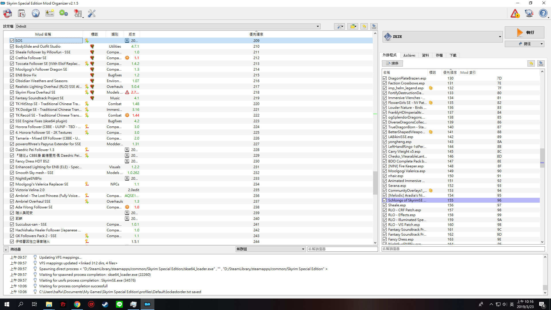Viewport: 551px width, 310px height.
Task: Click the mod list vertical scrollbar thumb
Action: point(375,183)
